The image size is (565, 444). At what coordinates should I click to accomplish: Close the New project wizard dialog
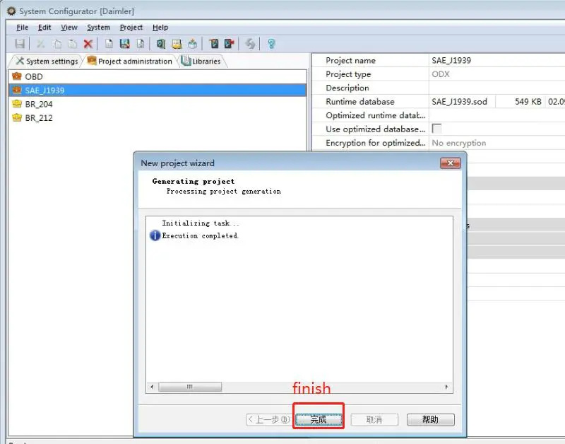coord(450,163)
